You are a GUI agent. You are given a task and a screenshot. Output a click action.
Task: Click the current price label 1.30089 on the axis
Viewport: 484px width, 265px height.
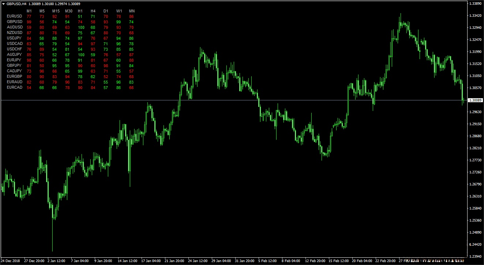point(474,100)
